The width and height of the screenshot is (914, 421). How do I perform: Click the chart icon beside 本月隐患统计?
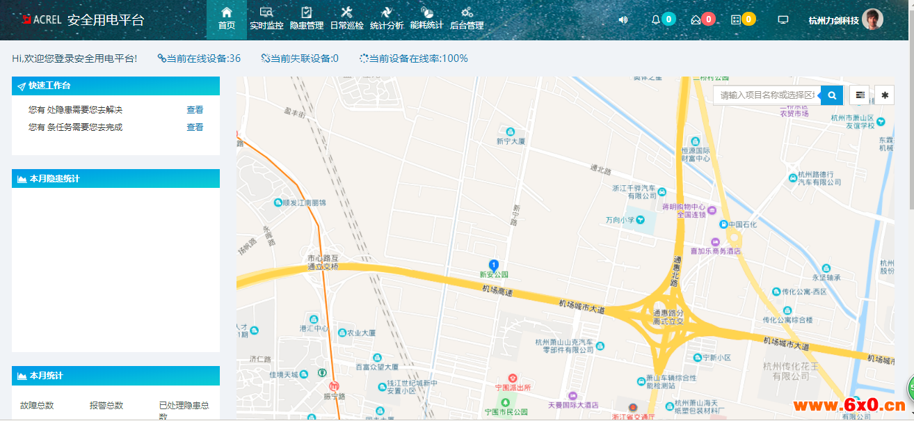[22, 179]
